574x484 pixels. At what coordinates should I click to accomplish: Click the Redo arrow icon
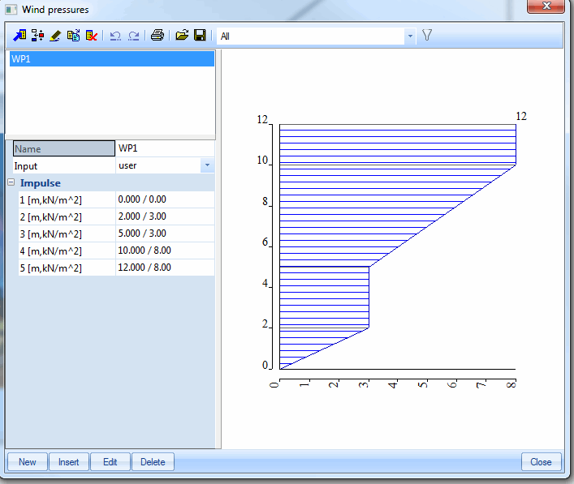click(133, 36)
